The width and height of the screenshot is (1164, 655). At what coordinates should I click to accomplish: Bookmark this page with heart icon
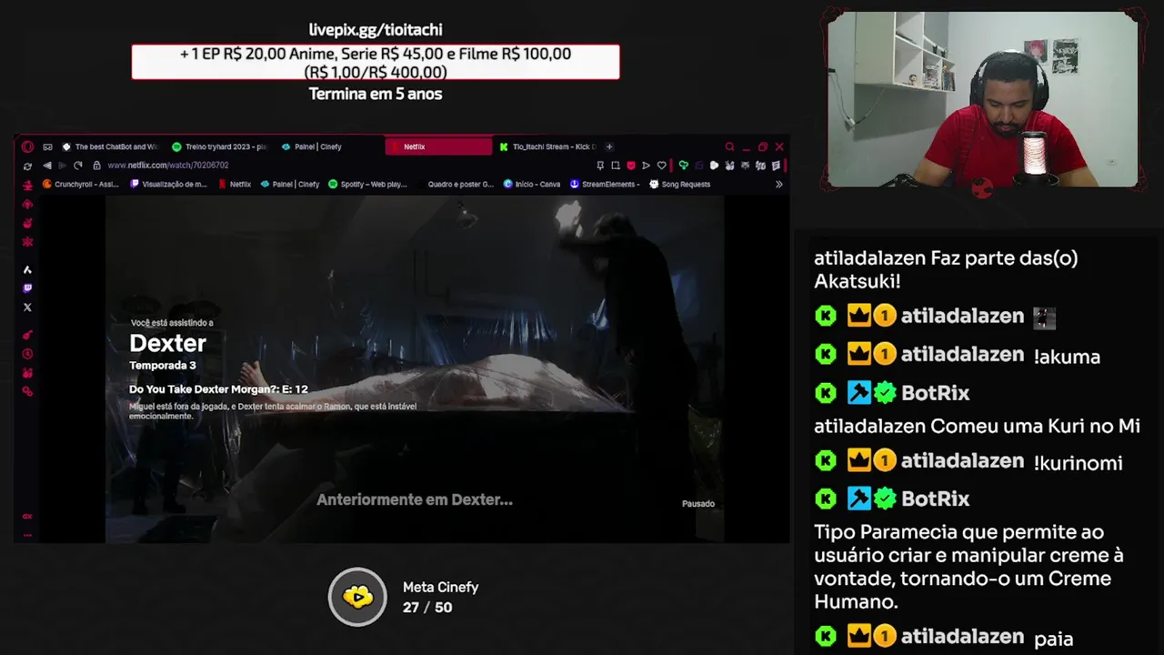(661, 166)
